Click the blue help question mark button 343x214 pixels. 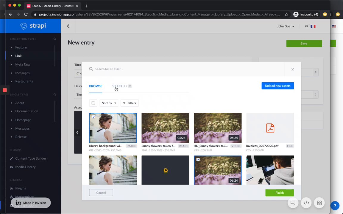[335, 205]
